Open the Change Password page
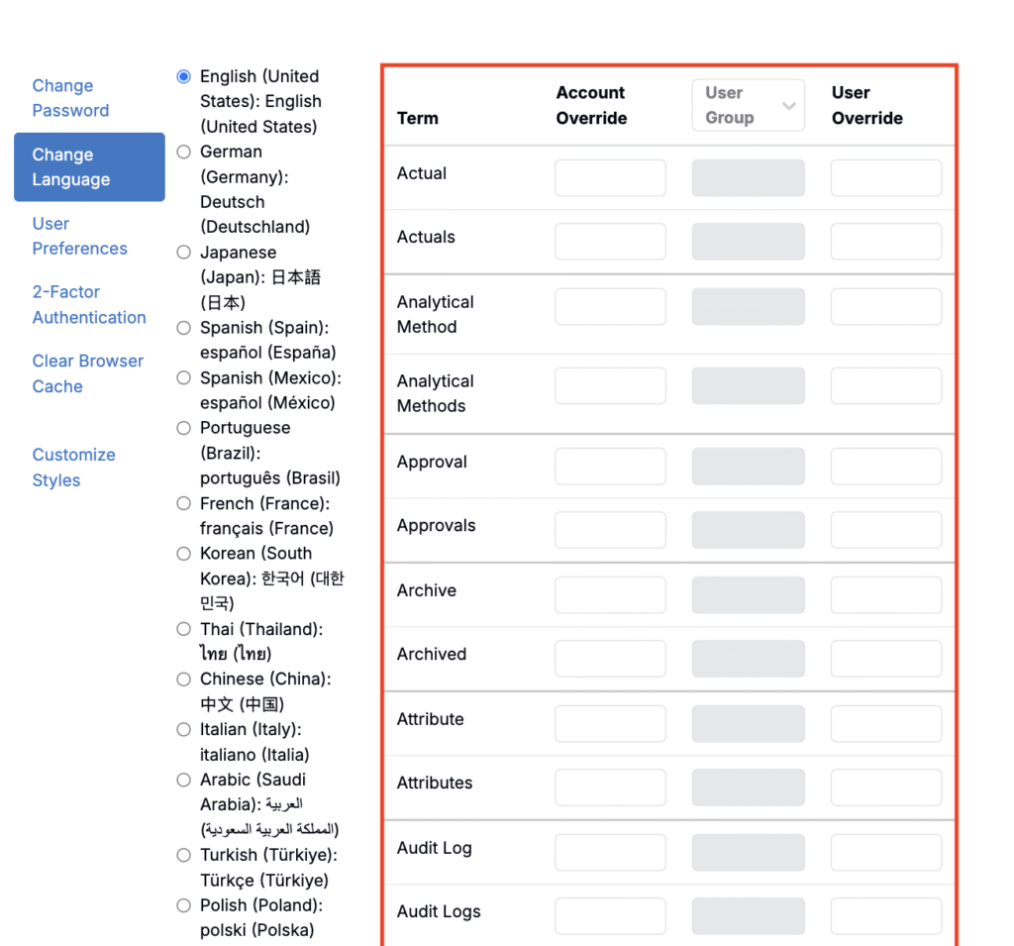The width and height of the screenshot is (1014, 946). point(70,98)
